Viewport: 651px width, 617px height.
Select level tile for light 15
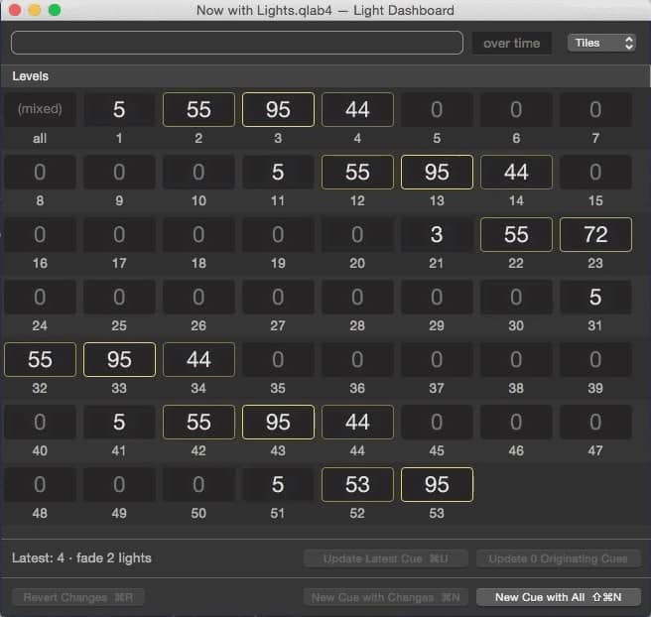pyautogui.click(x=595, y=173)
